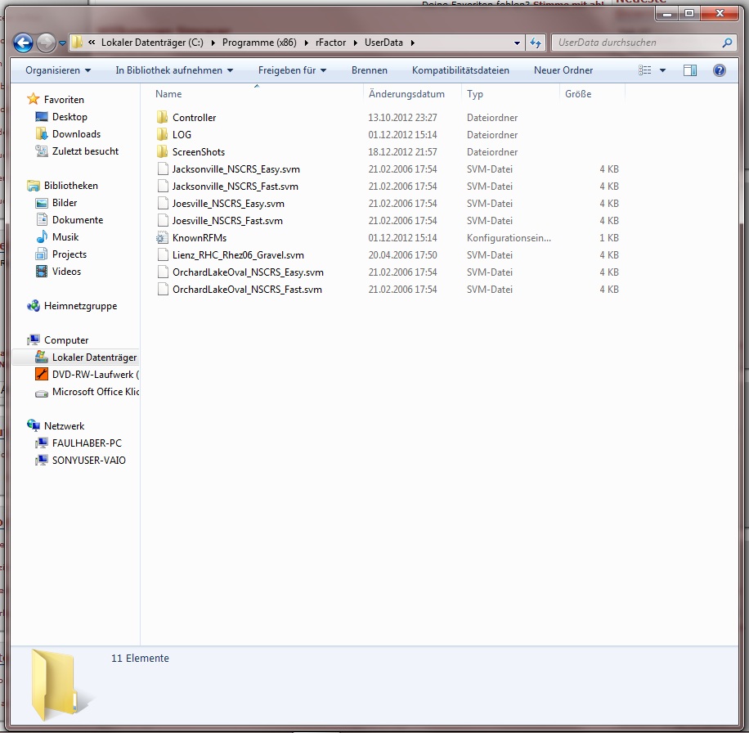Click the refresh icon beside address bar
The height and width of the screenshot is (733, 749).
(536, 43)
